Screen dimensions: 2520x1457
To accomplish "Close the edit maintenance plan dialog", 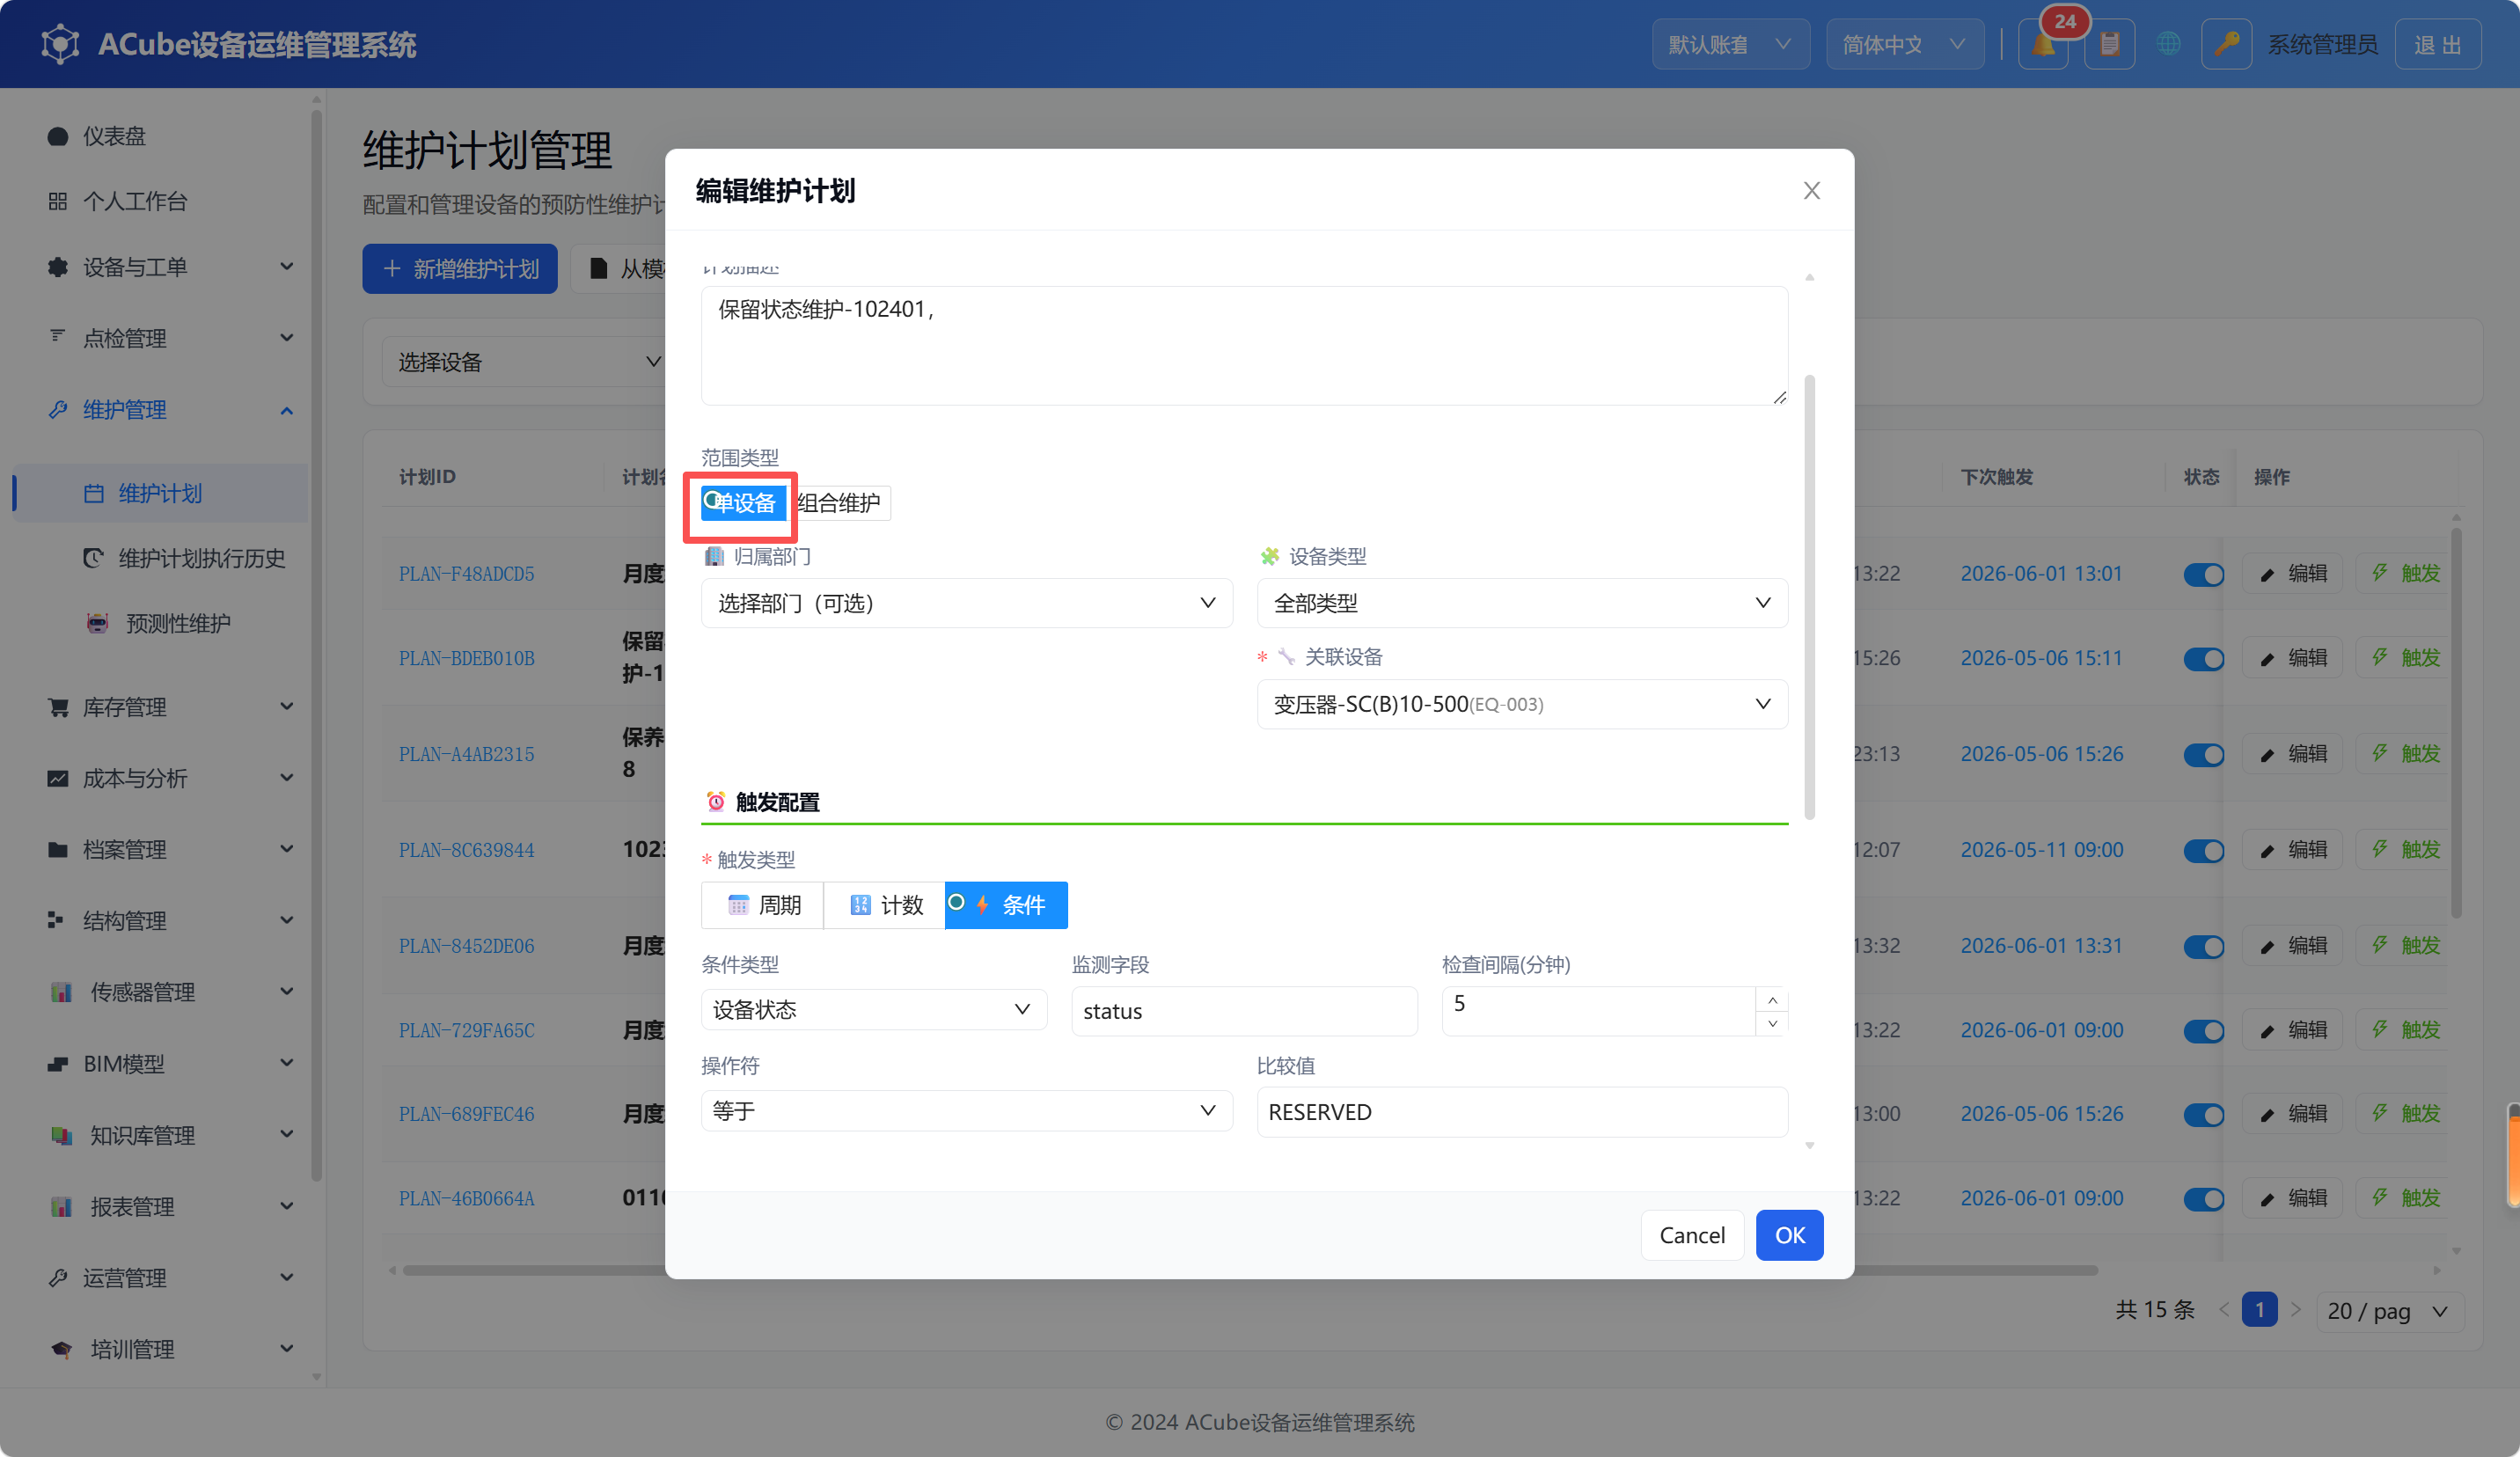I will (1811, 190).
